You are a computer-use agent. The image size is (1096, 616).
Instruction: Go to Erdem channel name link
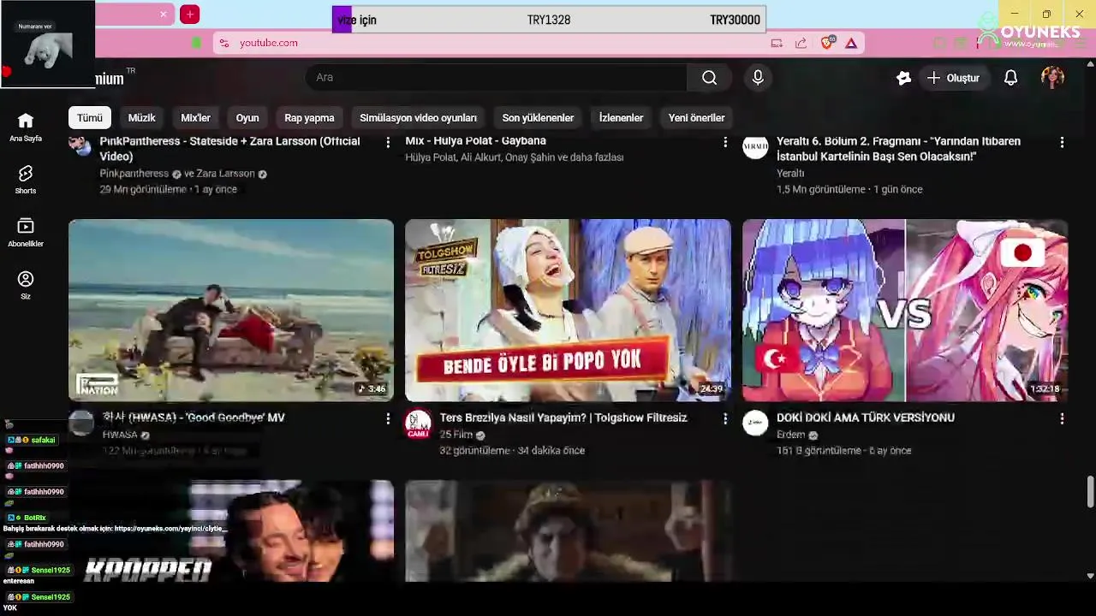(x=790, y=435)
